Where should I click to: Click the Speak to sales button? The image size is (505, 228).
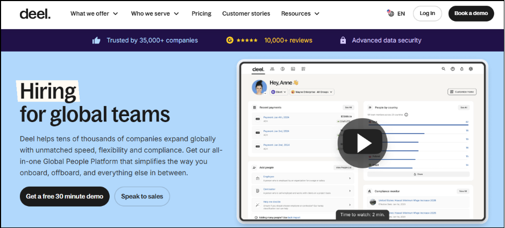[x=142, y=196]
